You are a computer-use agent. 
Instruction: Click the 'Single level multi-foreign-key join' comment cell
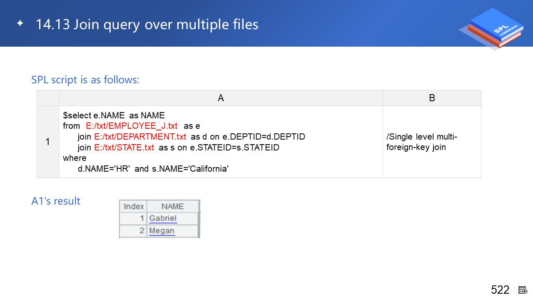click(422, 142)
